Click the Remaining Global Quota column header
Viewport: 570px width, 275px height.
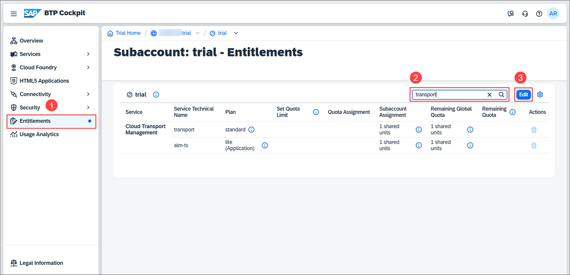451,112
